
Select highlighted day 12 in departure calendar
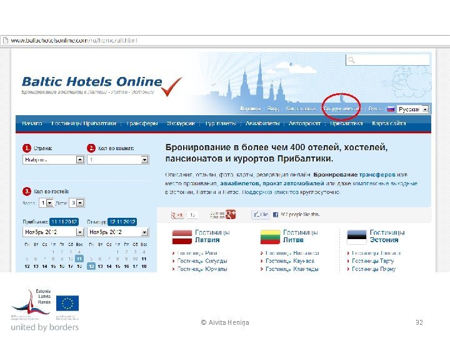pyautogui.click(x=91, y=267)
